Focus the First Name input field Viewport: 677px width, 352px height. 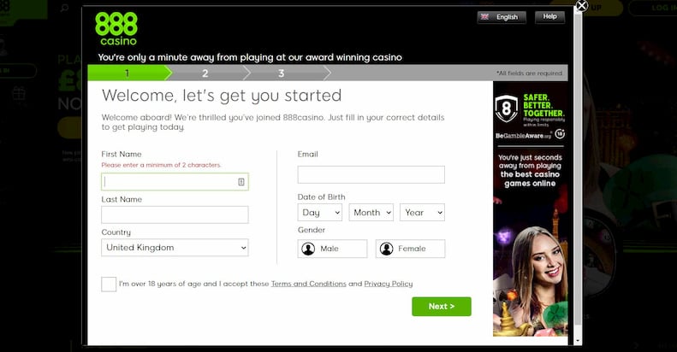tap(175, 182)
